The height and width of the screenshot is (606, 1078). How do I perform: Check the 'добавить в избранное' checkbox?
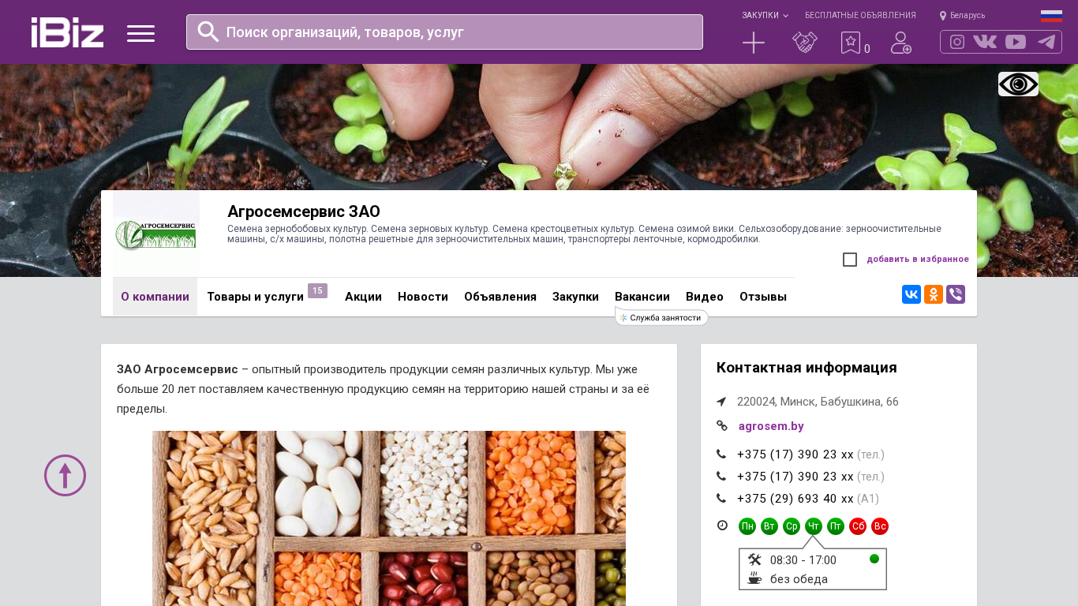850,260
